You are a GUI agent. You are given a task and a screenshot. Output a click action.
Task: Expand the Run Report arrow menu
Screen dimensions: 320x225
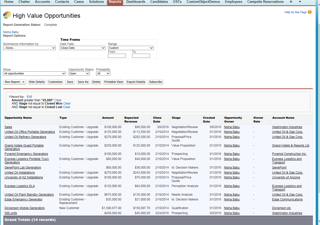(23, 82)
